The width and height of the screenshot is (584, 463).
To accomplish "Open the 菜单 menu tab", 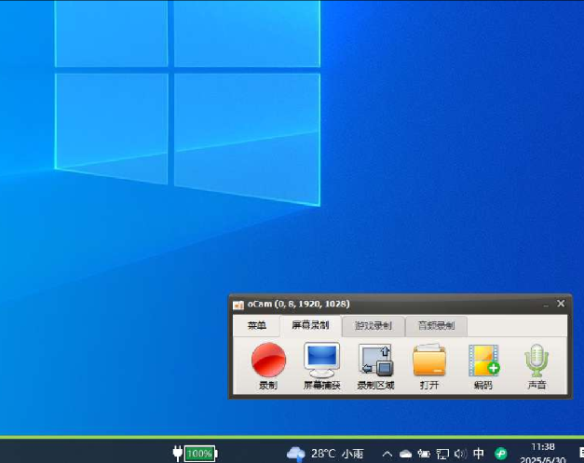I will tap(256, 326).
